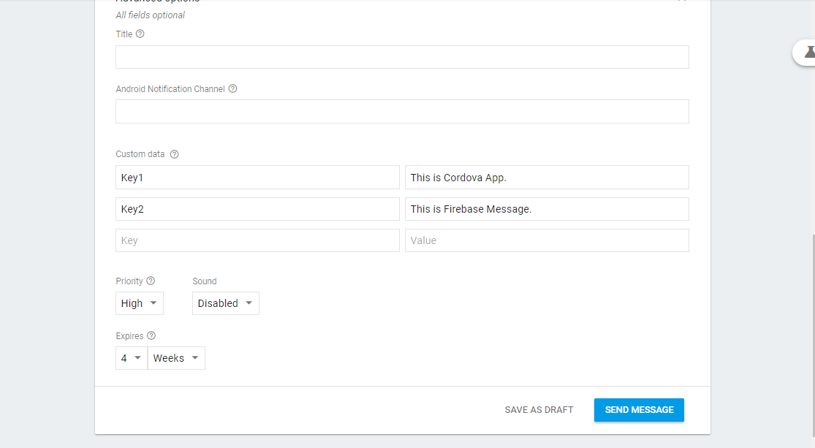The height and width of the screenshot is (448, 815).
Task: Click the empty Value placeholder field
Action: pyautogui.click(x=547, y=240)
